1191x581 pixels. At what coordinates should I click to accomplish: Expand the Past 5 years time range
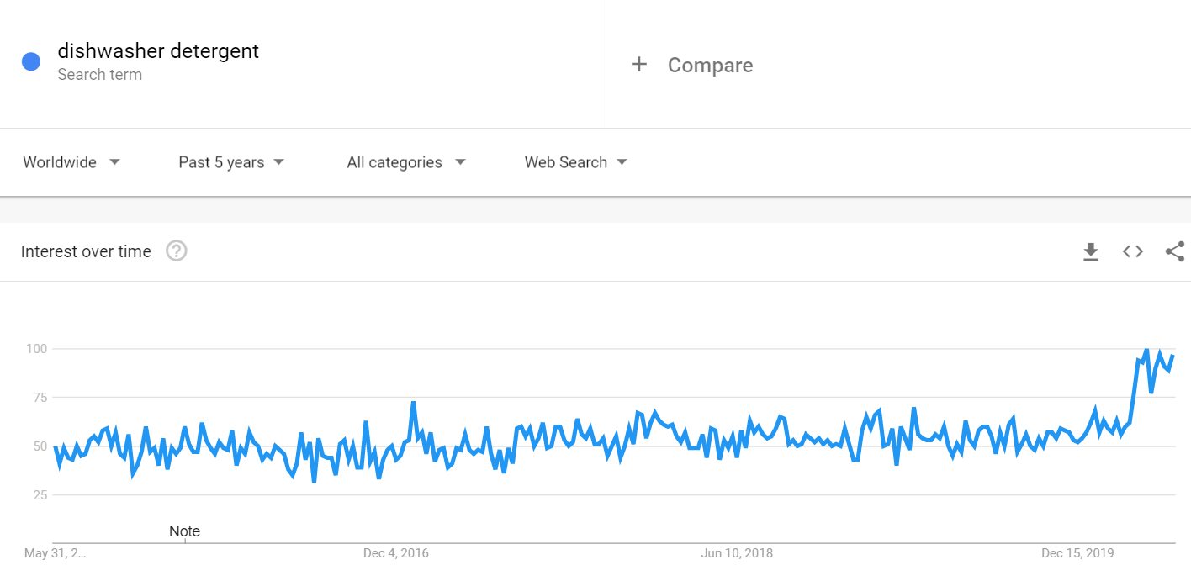231,162
